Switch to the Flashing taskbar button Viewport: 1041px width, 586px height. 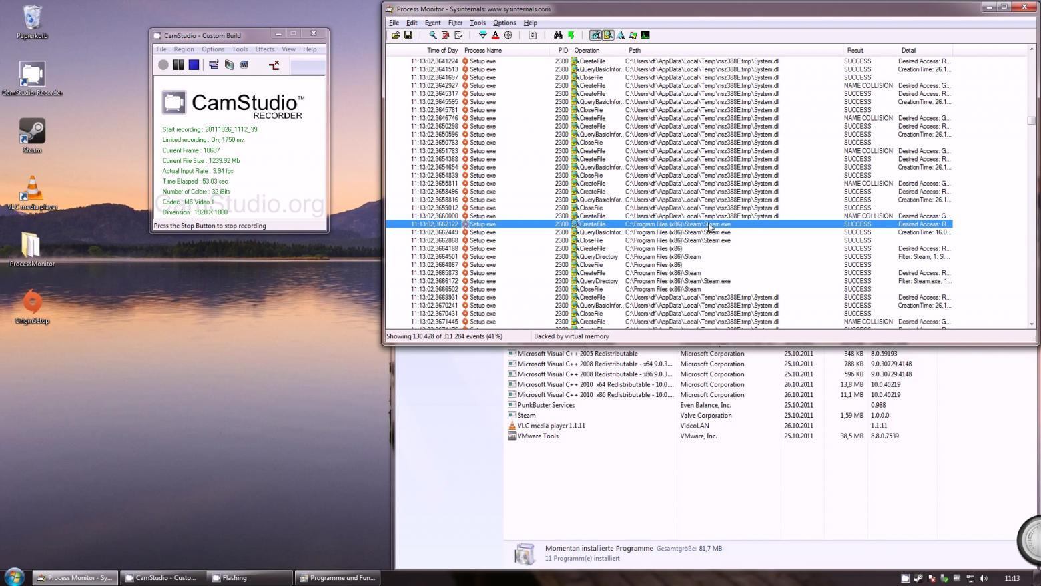(250, 578)
